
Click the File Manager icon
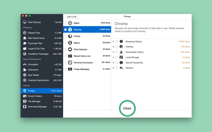25,101
